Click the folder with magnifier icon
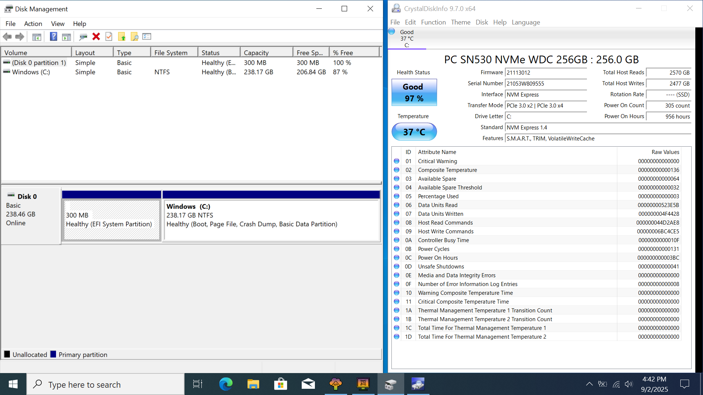This screenshot has height=395, width=703. [134, 37]
